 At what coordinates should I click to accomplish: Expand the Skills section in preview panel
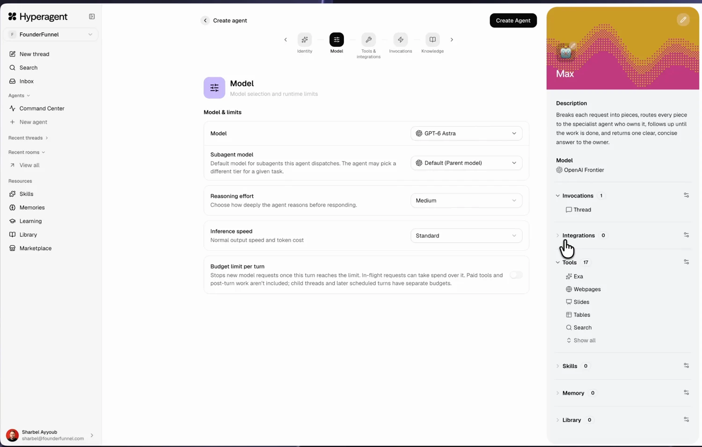[570, 366]
